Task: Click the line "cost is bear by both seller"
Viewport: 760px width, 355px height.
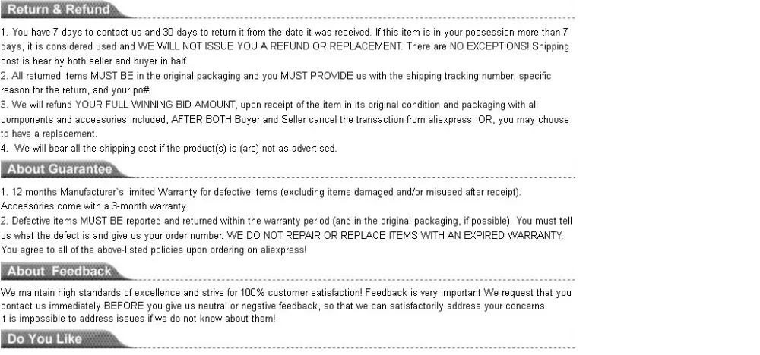Action: point(94,61)
